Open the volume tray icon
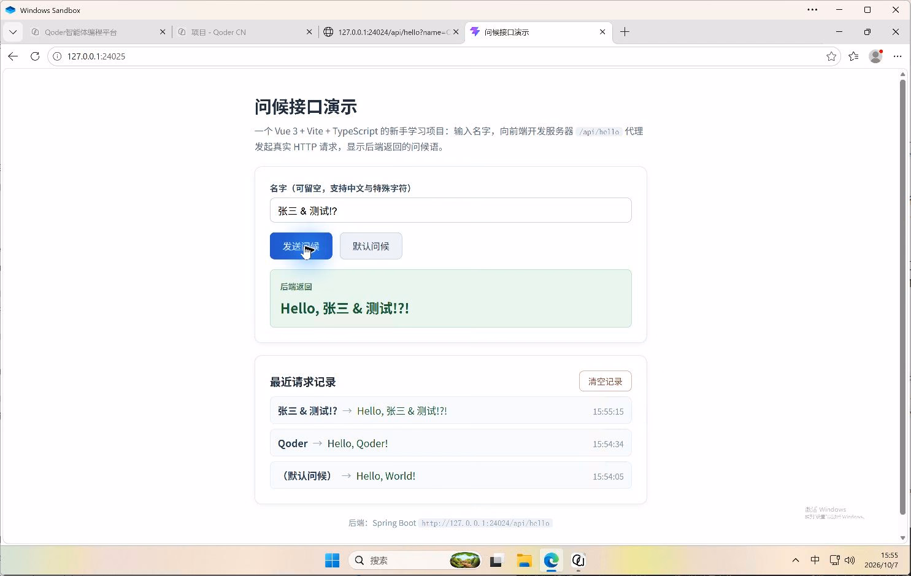The width and height of the screenshot is (911, 576). tap(850, 560)
